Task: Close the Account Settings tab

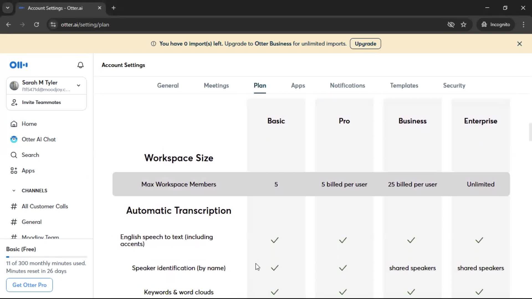Action: 99,8
